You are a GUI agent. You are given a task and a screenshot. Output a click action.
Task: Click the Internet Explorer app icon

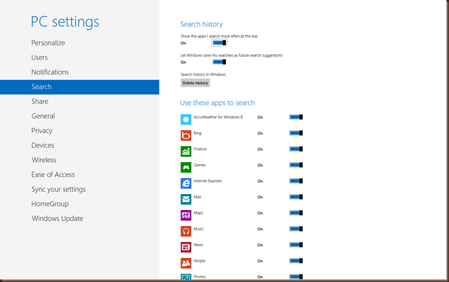(x=186, y=183)
